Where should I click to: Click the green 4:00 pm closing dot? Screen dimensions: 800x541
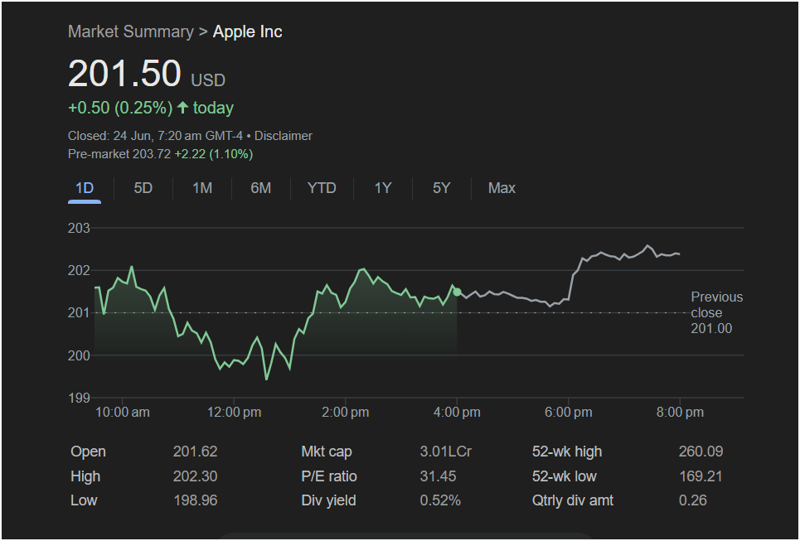click(457, 292)
